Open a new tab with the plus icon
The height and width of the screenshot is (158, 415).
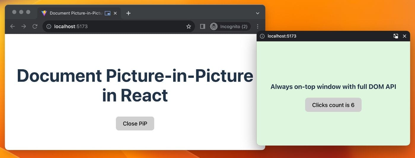pos(128,13)
